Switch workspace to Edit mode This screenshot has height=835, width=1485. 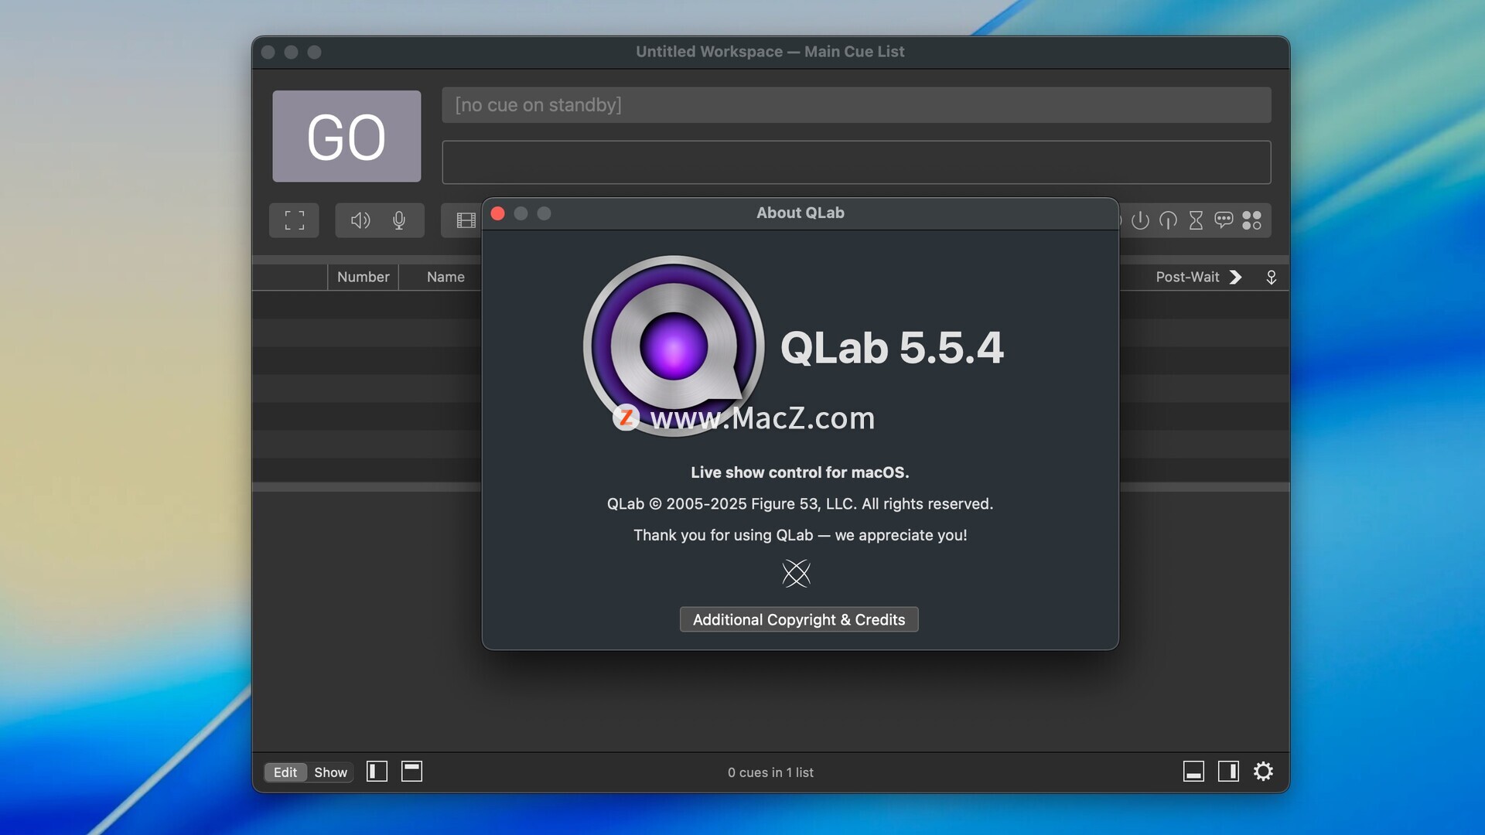(x=285, y=772)
